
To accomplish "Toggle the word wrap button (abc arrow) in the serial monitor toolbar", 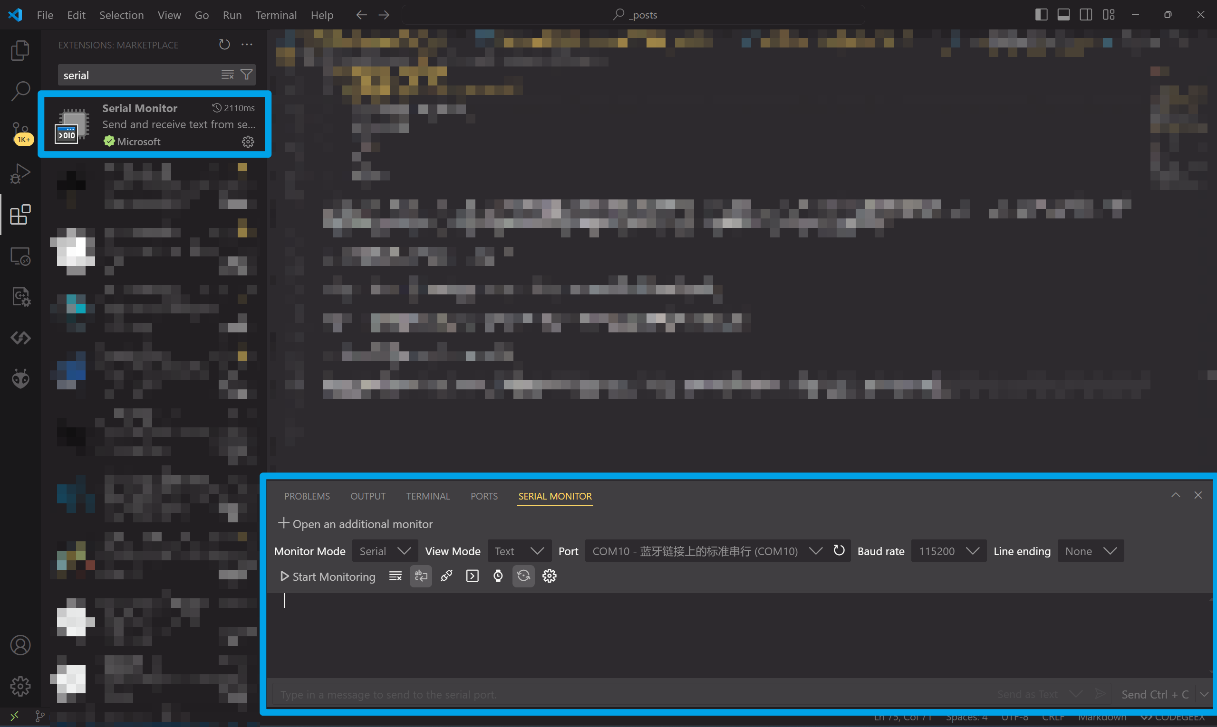I will click(x=421, y=576).
